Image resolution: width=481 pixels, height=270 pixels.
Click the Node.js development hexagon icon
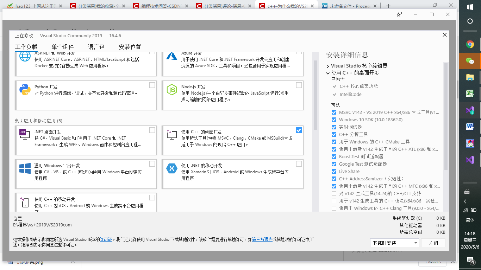[172, 90]
